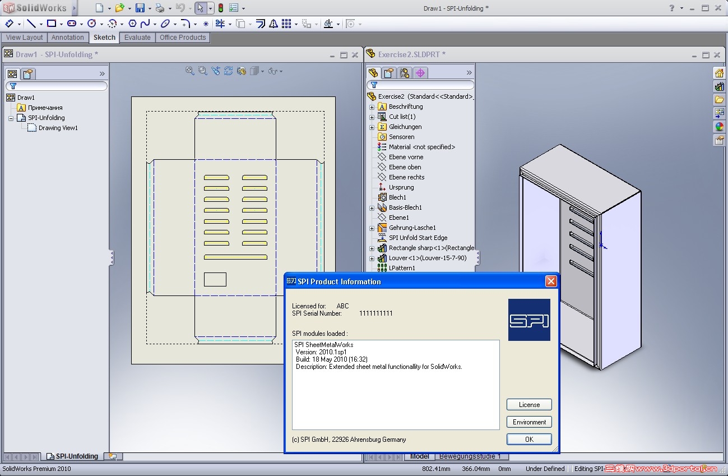Expand the Gehrung-Lasche1 feature node
This screenshot has height=476, width=728.
(372, 228)
